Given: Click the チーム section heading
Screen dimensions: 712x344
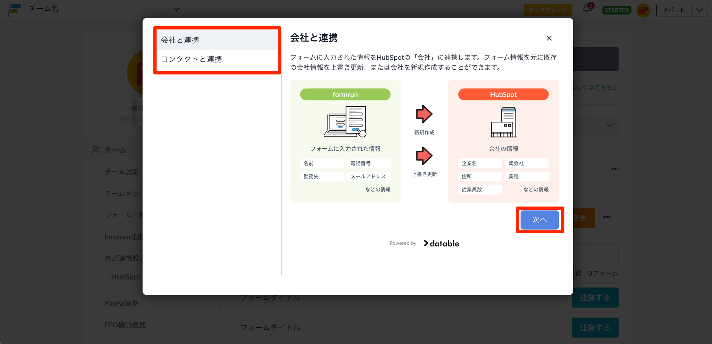Looking at the screenshot, I should (115, 150).
